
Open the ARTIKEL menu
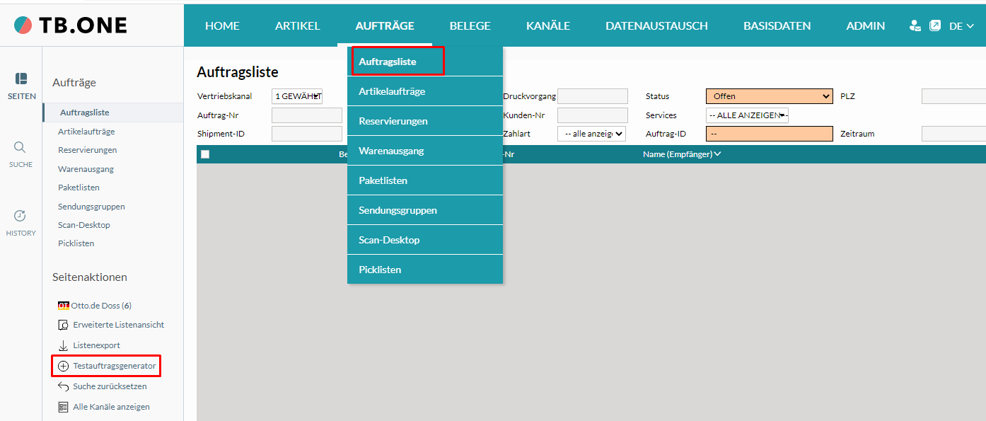[298, 25]
